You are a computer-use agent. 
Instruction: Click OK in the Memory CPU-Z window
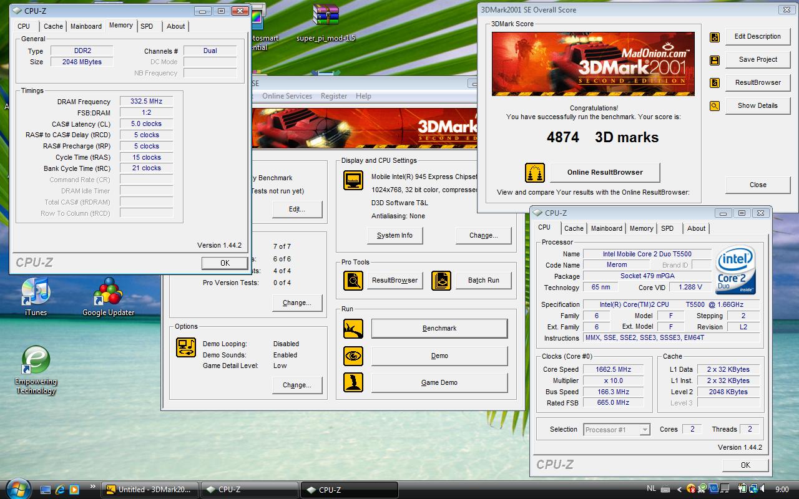[x=225, y=263]
